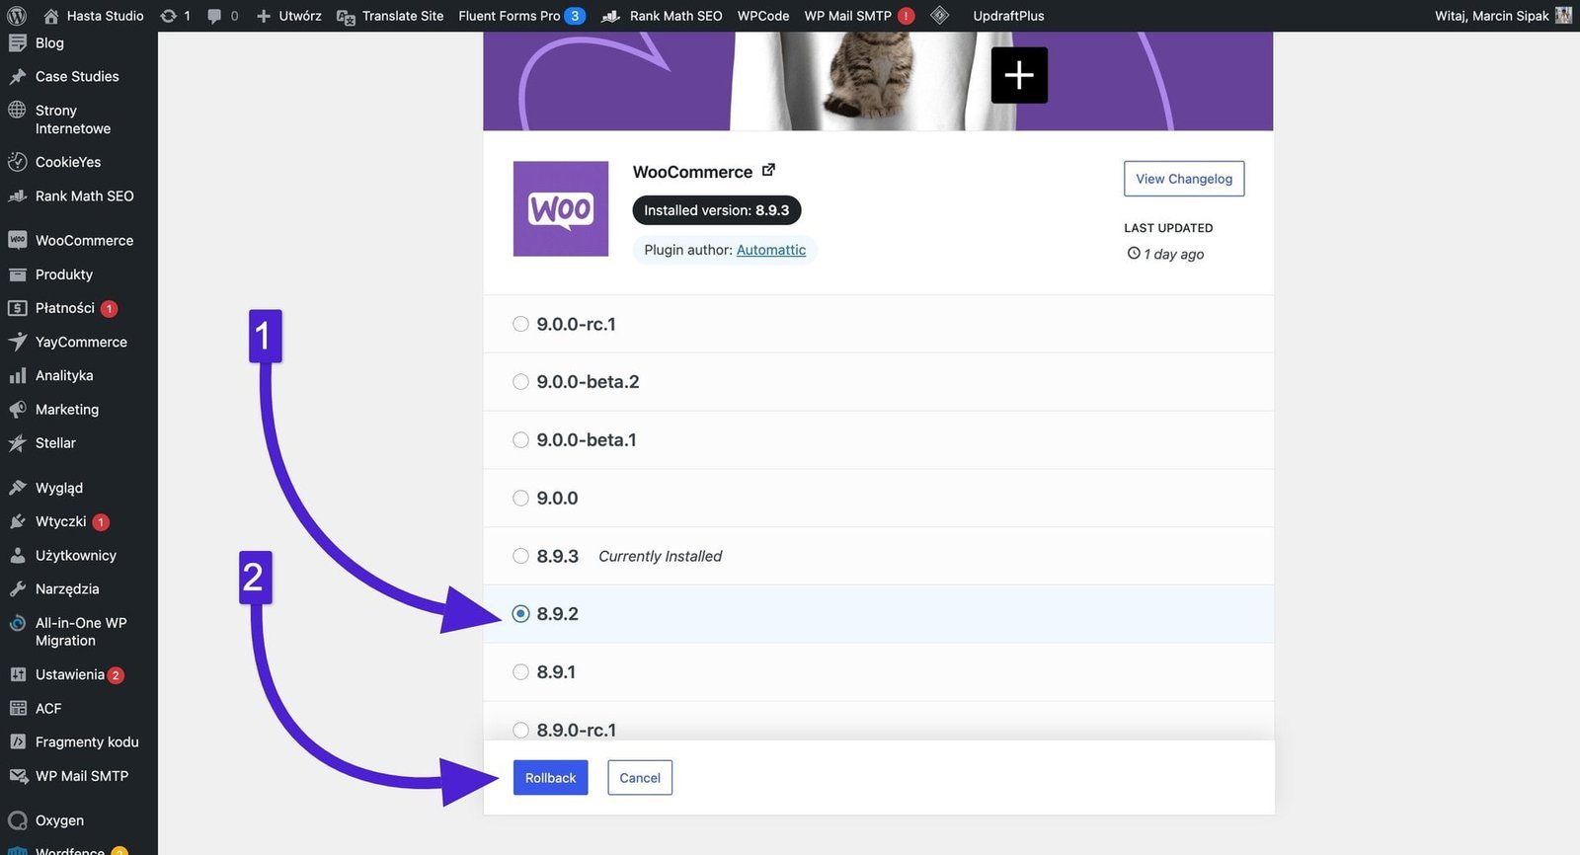This screenshot has height=855, width=1580.
Task: Click the black plus icon on banner
Action: tap(1019, 75)
